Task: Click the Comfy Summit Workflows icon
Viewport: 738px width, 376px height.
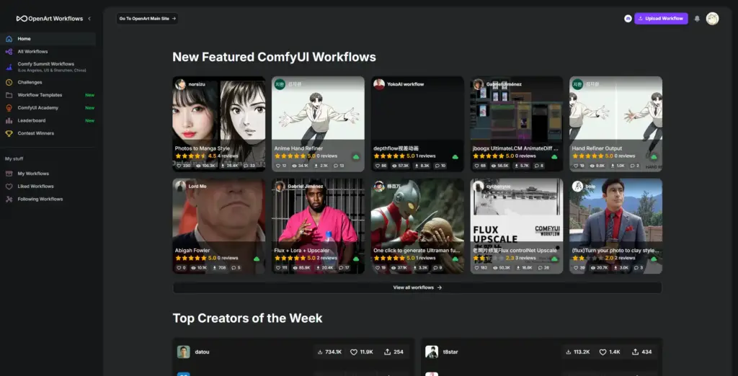Action: [9, 67]
